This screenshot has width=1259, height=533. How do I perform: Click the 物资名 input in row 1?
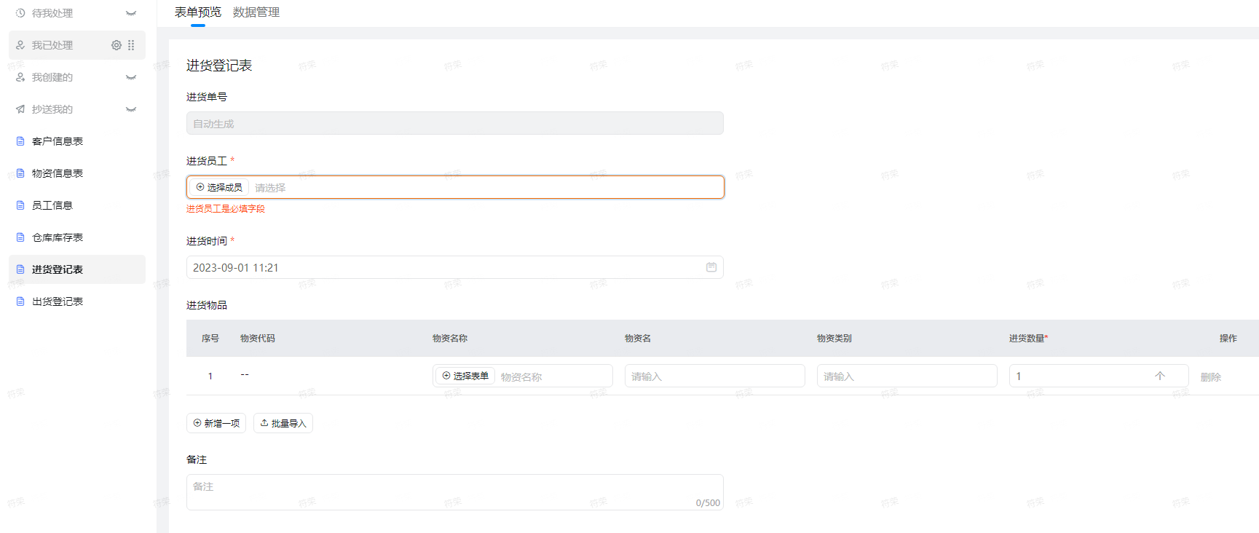pos(715,376)
